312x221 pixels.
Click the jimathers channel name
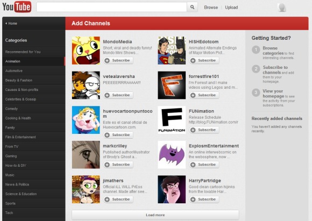click(113, 181)
